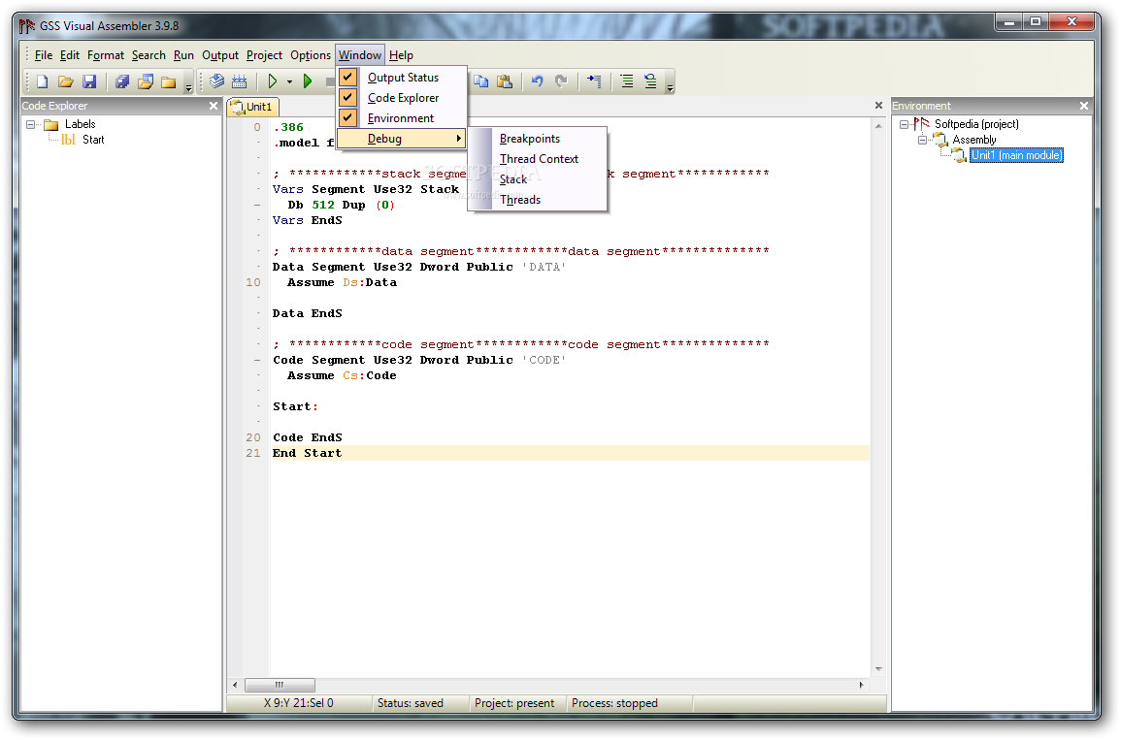The height and width of the screenshot is (740, 1121).
Task: Close the Code Explorer panel
Action: pyautogui.click(x=214, y=106)
